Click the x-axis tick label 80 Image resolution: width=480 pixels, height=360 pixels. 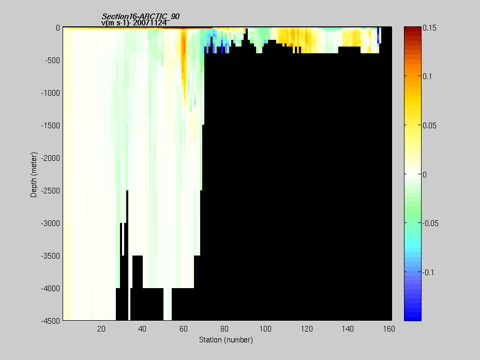(x=224, y=329)
